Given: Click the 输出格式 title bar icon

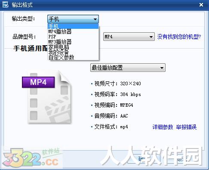Looking at the screenshot, I should [x=6, y=5].
